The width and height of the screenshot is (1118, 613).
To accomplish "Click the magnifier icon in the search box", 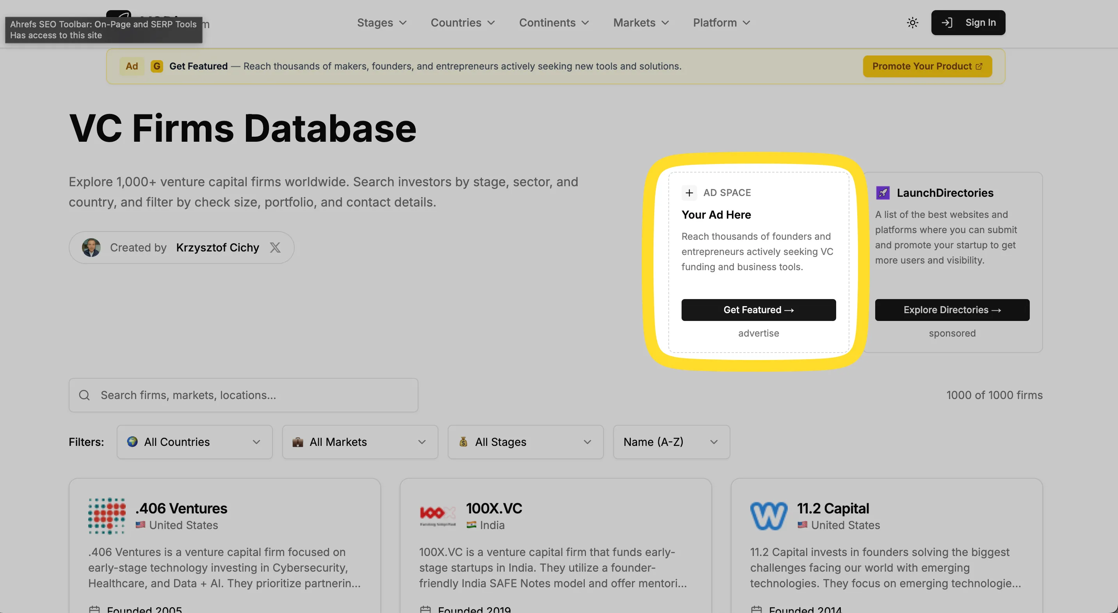I will tap(84, 395).
